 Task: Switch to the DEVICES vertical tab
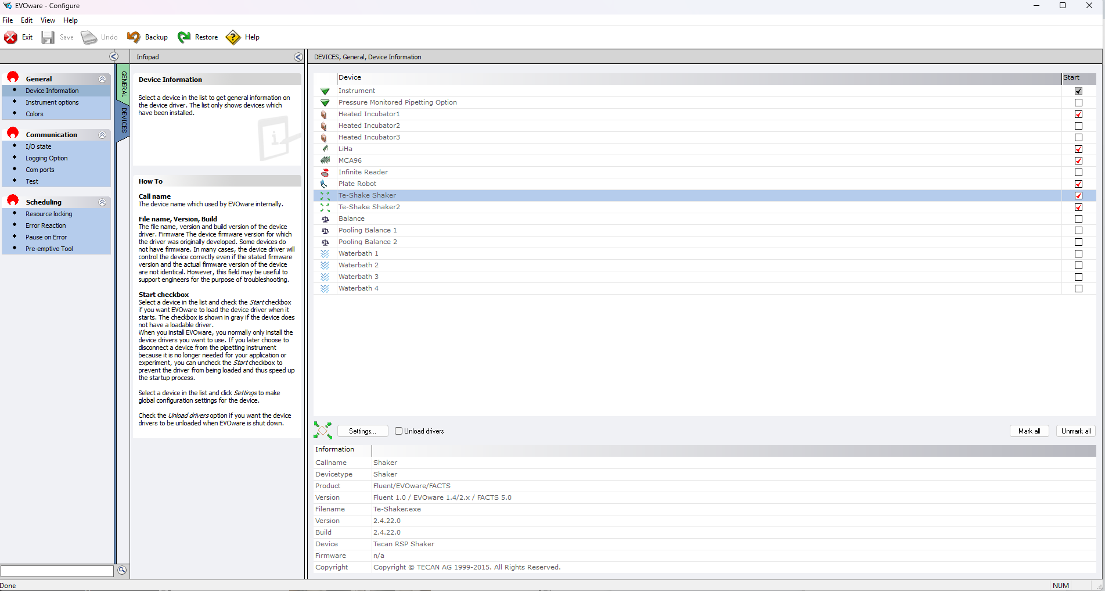[124, 120]
